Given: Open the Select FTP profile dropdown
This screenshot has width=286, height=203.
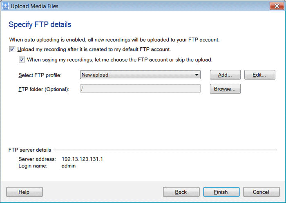Looking at the screenshot, I should (x=140, y=75).
